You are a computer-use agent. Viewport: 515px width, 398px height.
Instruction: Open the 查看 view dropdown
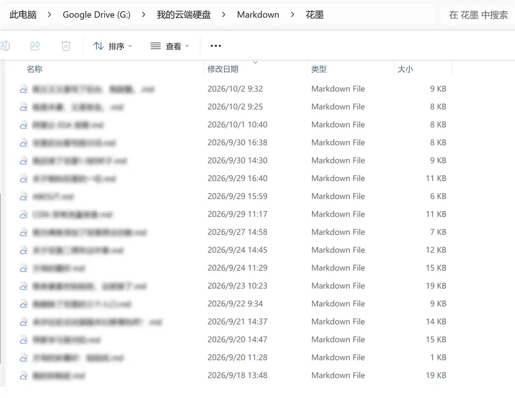pyautogui.click(x=170, y=46)
